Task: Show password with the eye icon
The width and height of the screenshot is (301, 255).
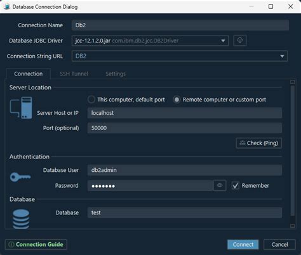Action: (220, 185)
